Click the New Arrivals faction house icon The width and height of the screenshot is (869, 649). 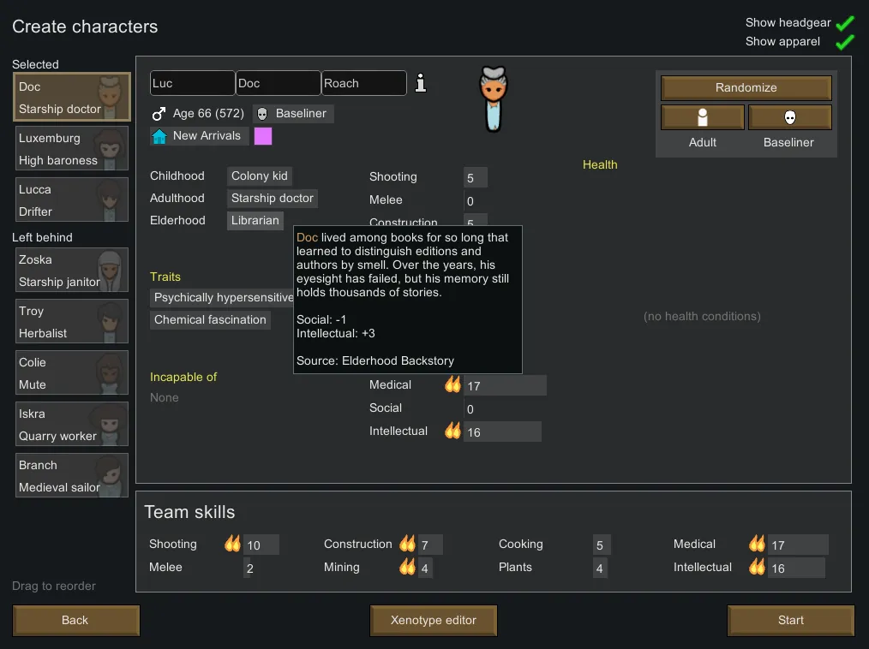[x=159, y=136]
